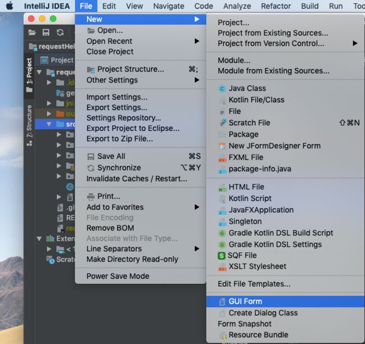Create a new Kotlin Script

coord(285,198)
